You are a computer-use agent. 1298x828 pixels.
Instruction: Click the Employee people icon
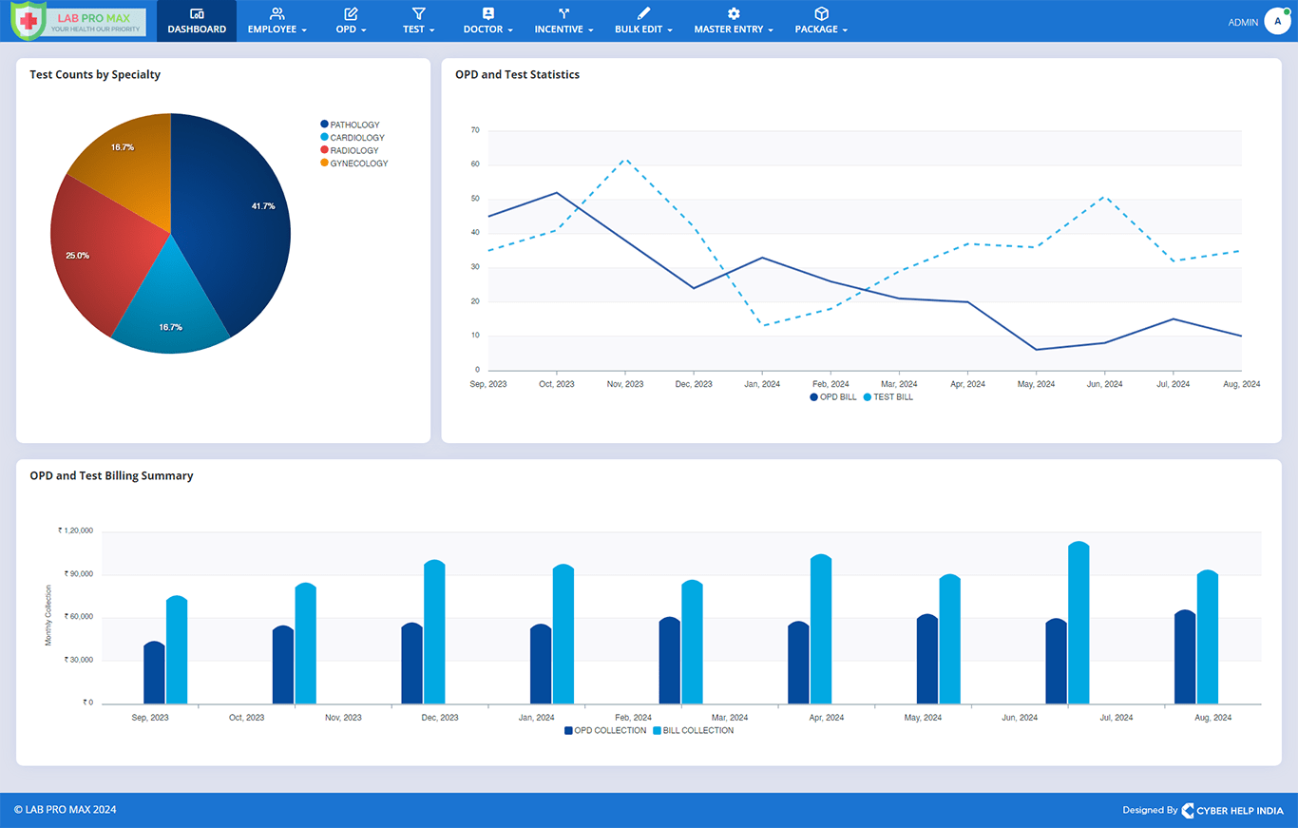(x=277, y=13)
